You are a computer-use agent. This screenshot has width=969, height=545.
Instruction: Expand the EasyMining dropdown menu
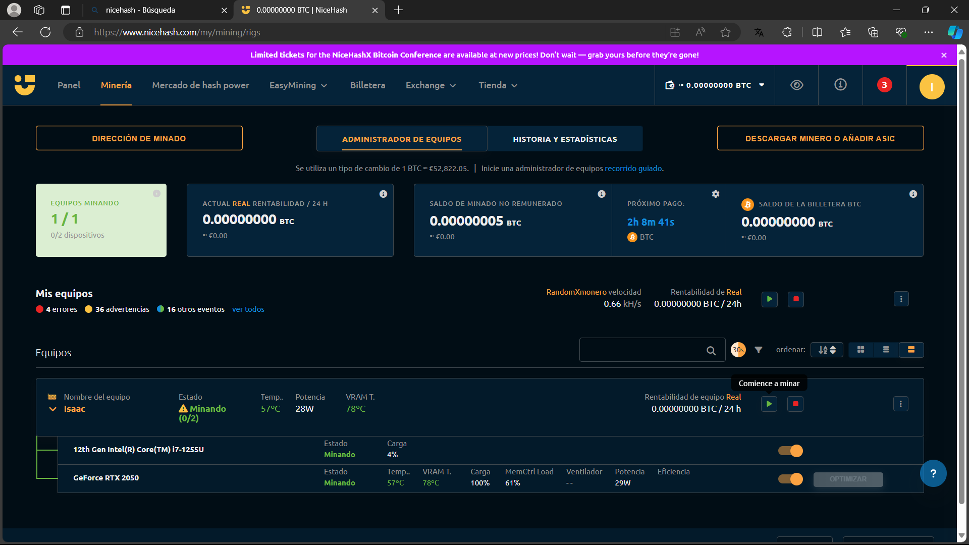click(298, 85)
